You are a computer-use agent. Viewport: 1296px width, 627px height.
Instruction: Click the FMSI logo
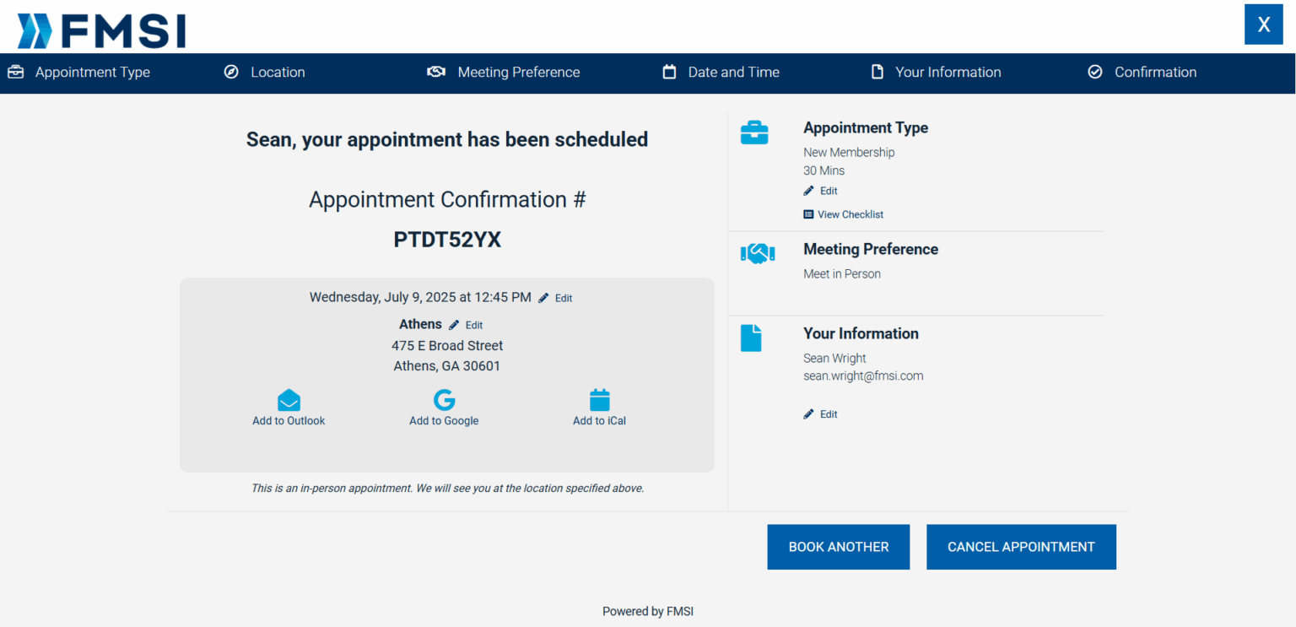pyautogui.click(x=101, y=31)
